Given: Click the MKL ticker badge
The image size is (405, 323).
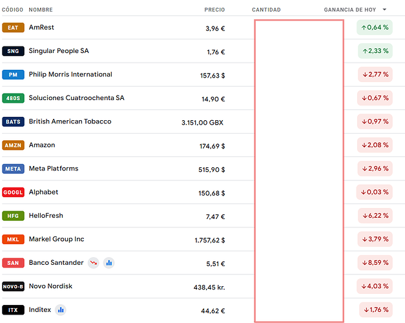Looking at the screenshot, I should pos(13,239).
